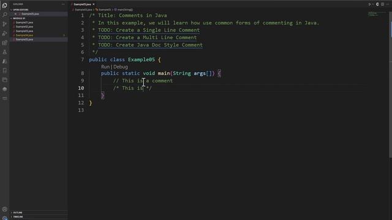Place cursor in '/* This is */' comment
Viewport: 392px width, 220px height.
point(132,88)
